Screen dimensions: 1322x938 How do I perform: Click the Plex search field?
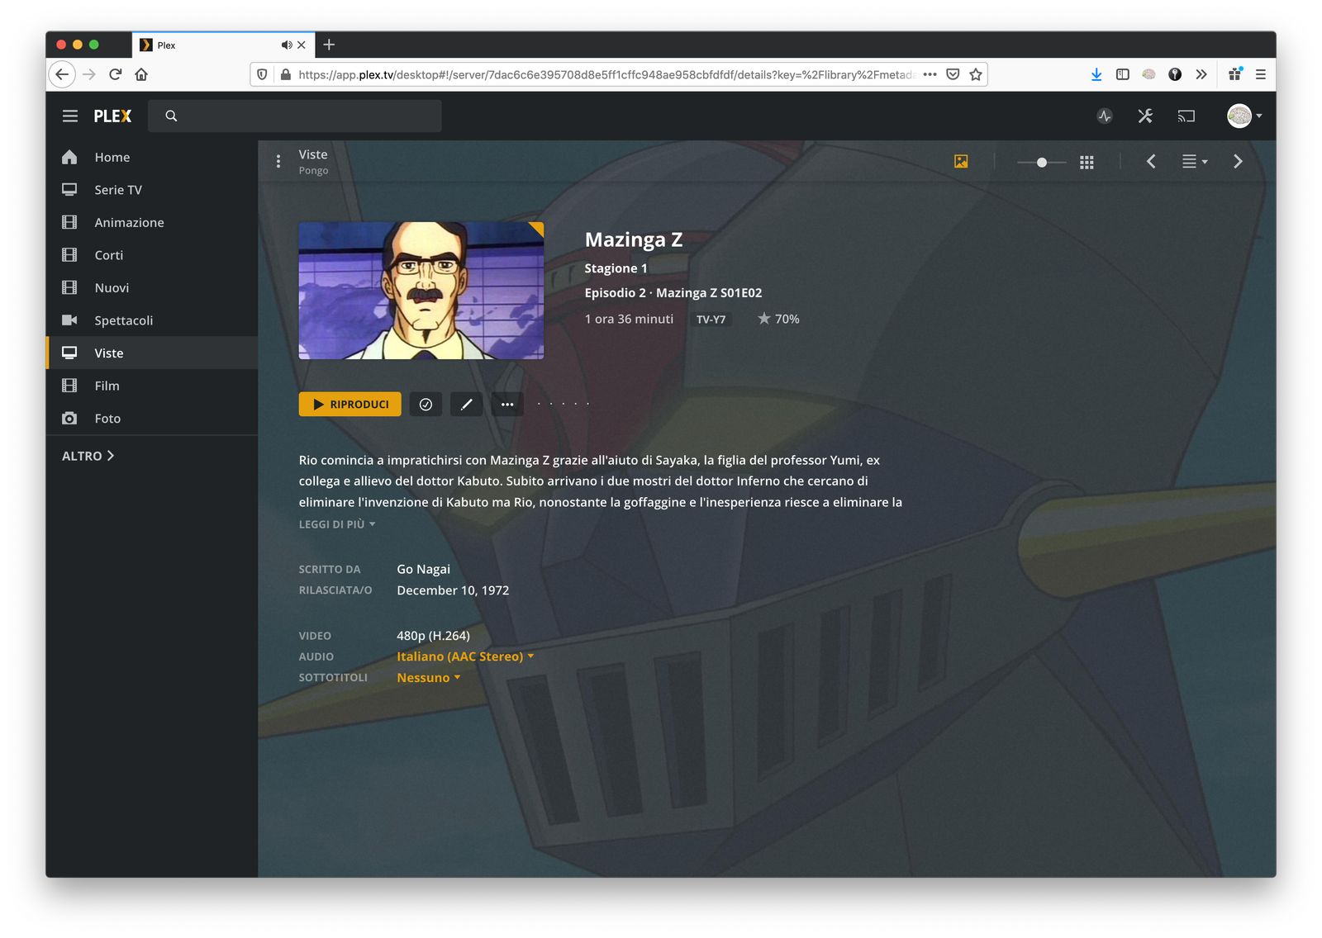[295, 116]
